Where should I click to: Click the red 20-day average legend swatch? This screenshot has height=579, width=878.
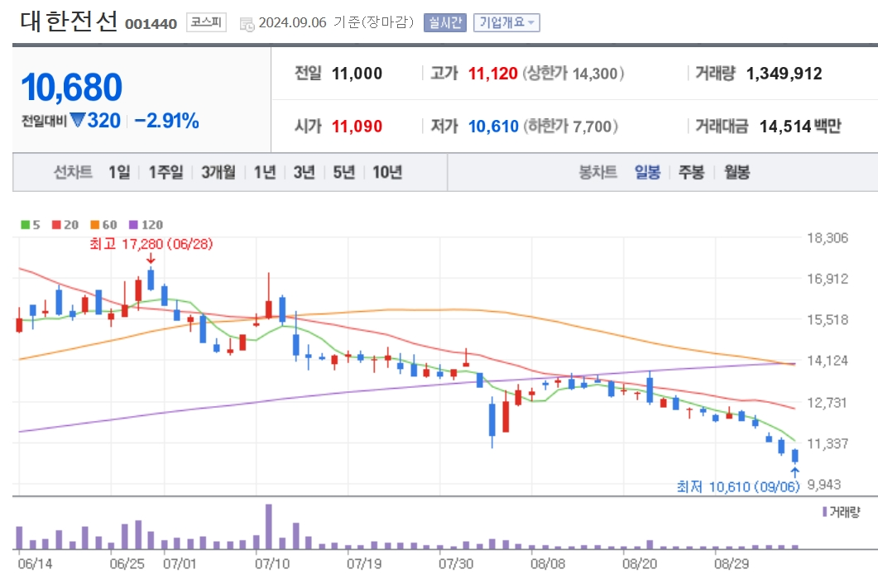click(x=56, y=224)
